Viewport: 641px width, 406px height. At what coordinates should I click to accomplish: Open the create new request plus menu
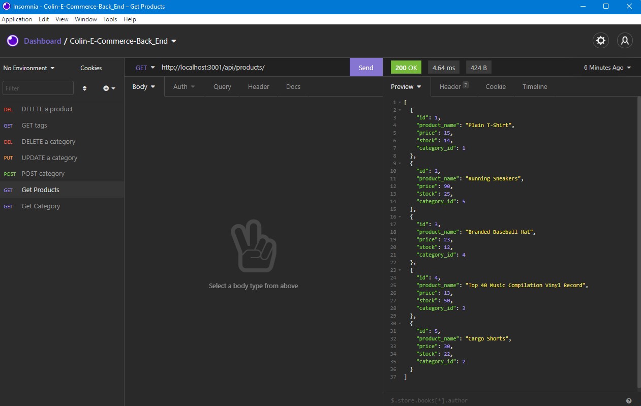tap(109, 88)
